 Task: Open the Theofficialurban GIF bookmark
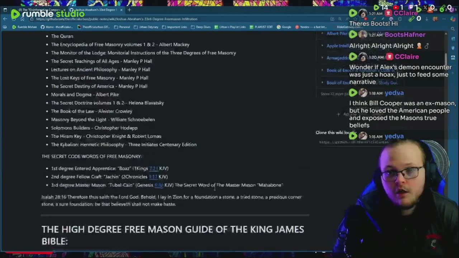(93, 27)
